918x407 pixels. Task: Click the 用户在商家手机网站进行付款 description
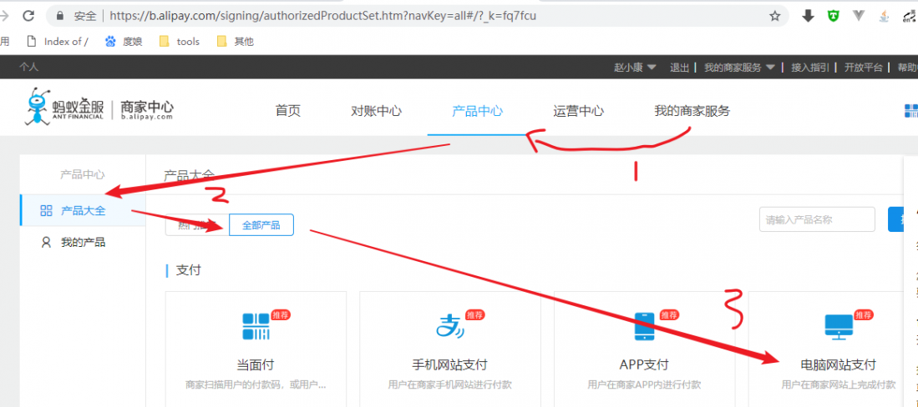coord(449,384)
